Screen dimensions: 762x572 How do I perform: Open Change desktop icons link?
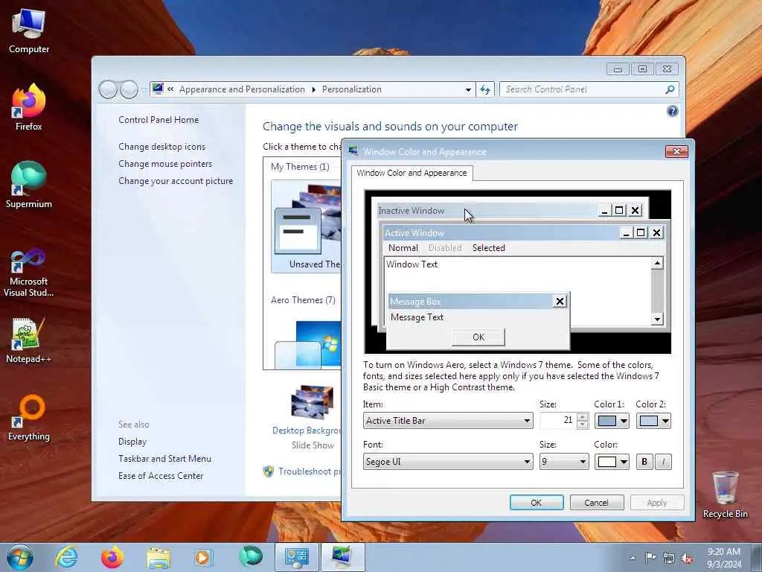coord(161,147)
